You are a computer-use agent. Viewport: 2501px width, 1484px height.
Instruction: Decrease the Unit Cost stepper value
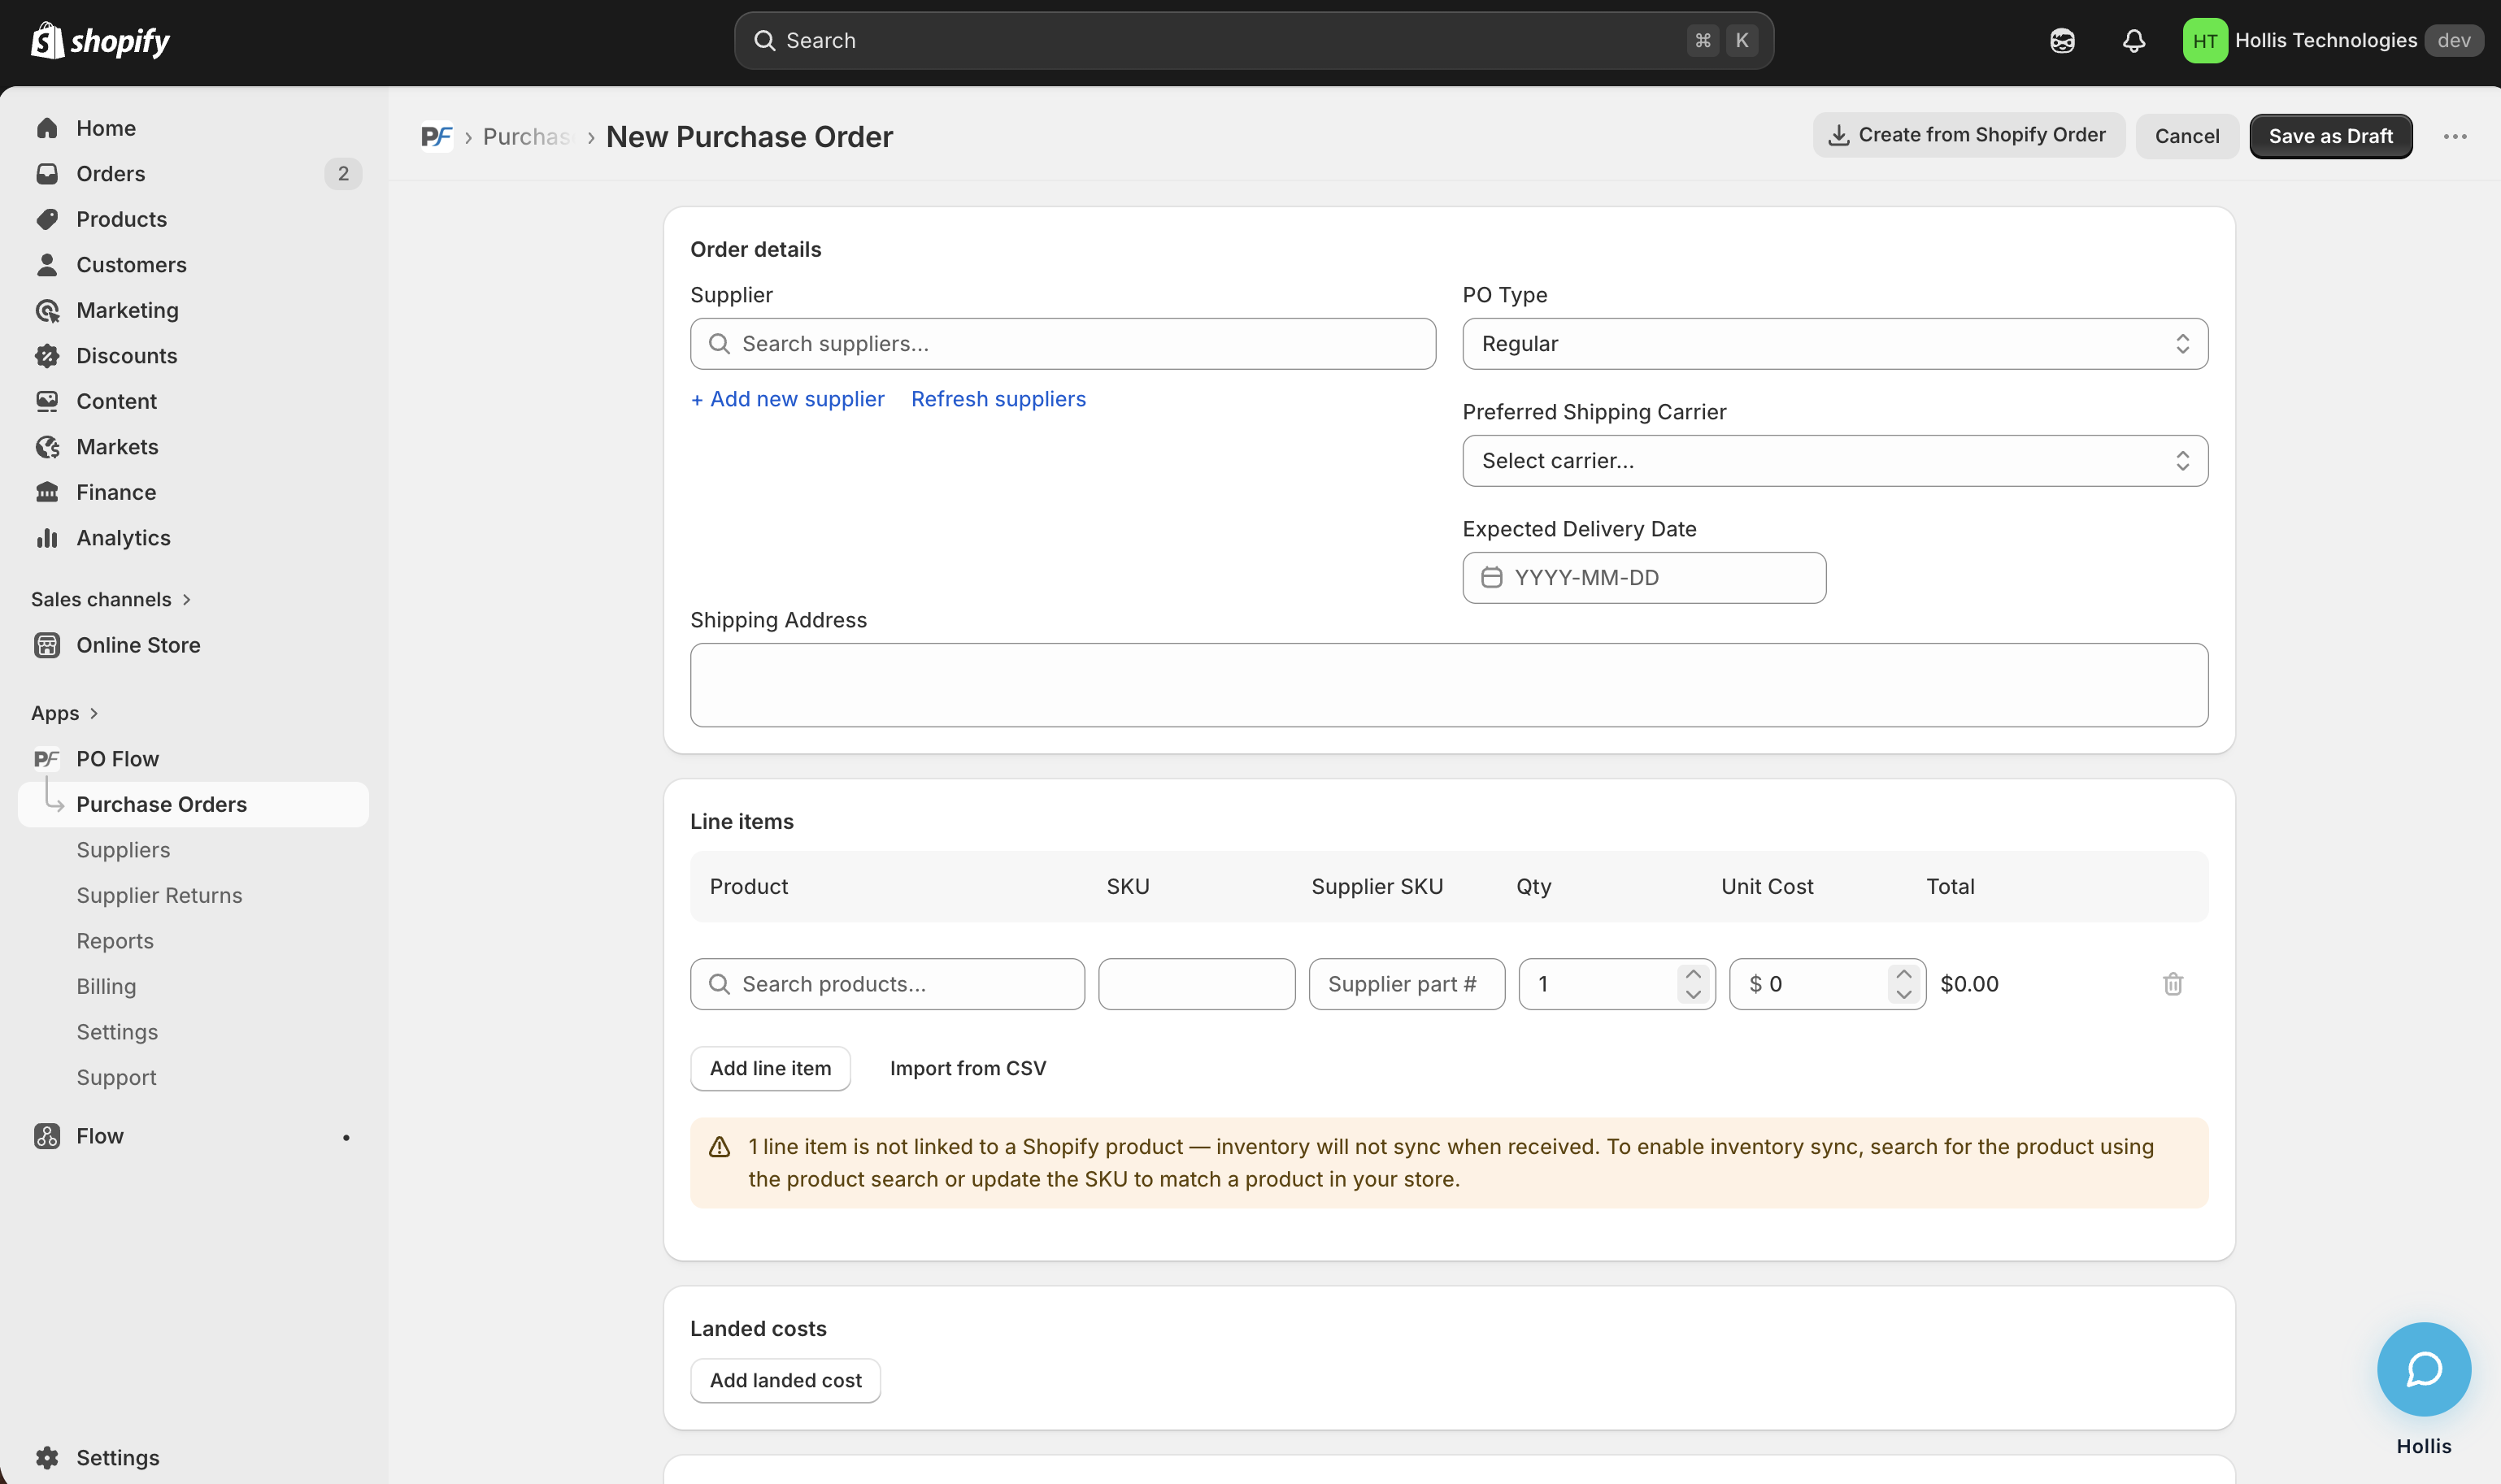[x=1903, y=995]
